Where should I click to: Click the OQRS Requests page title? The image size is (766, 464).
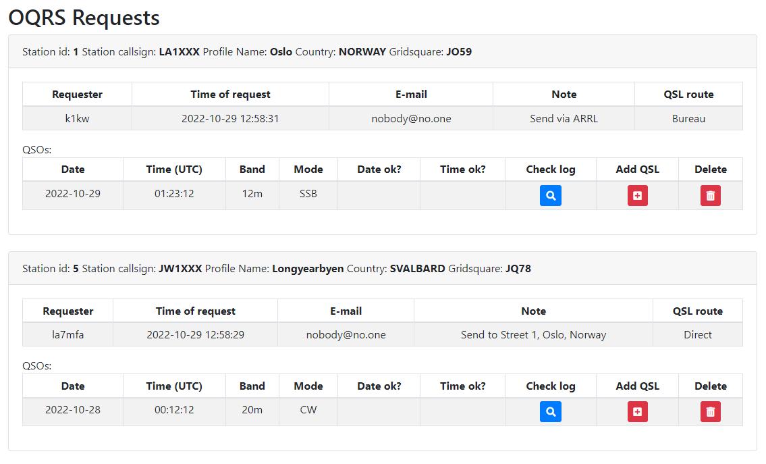click(82, 18)
